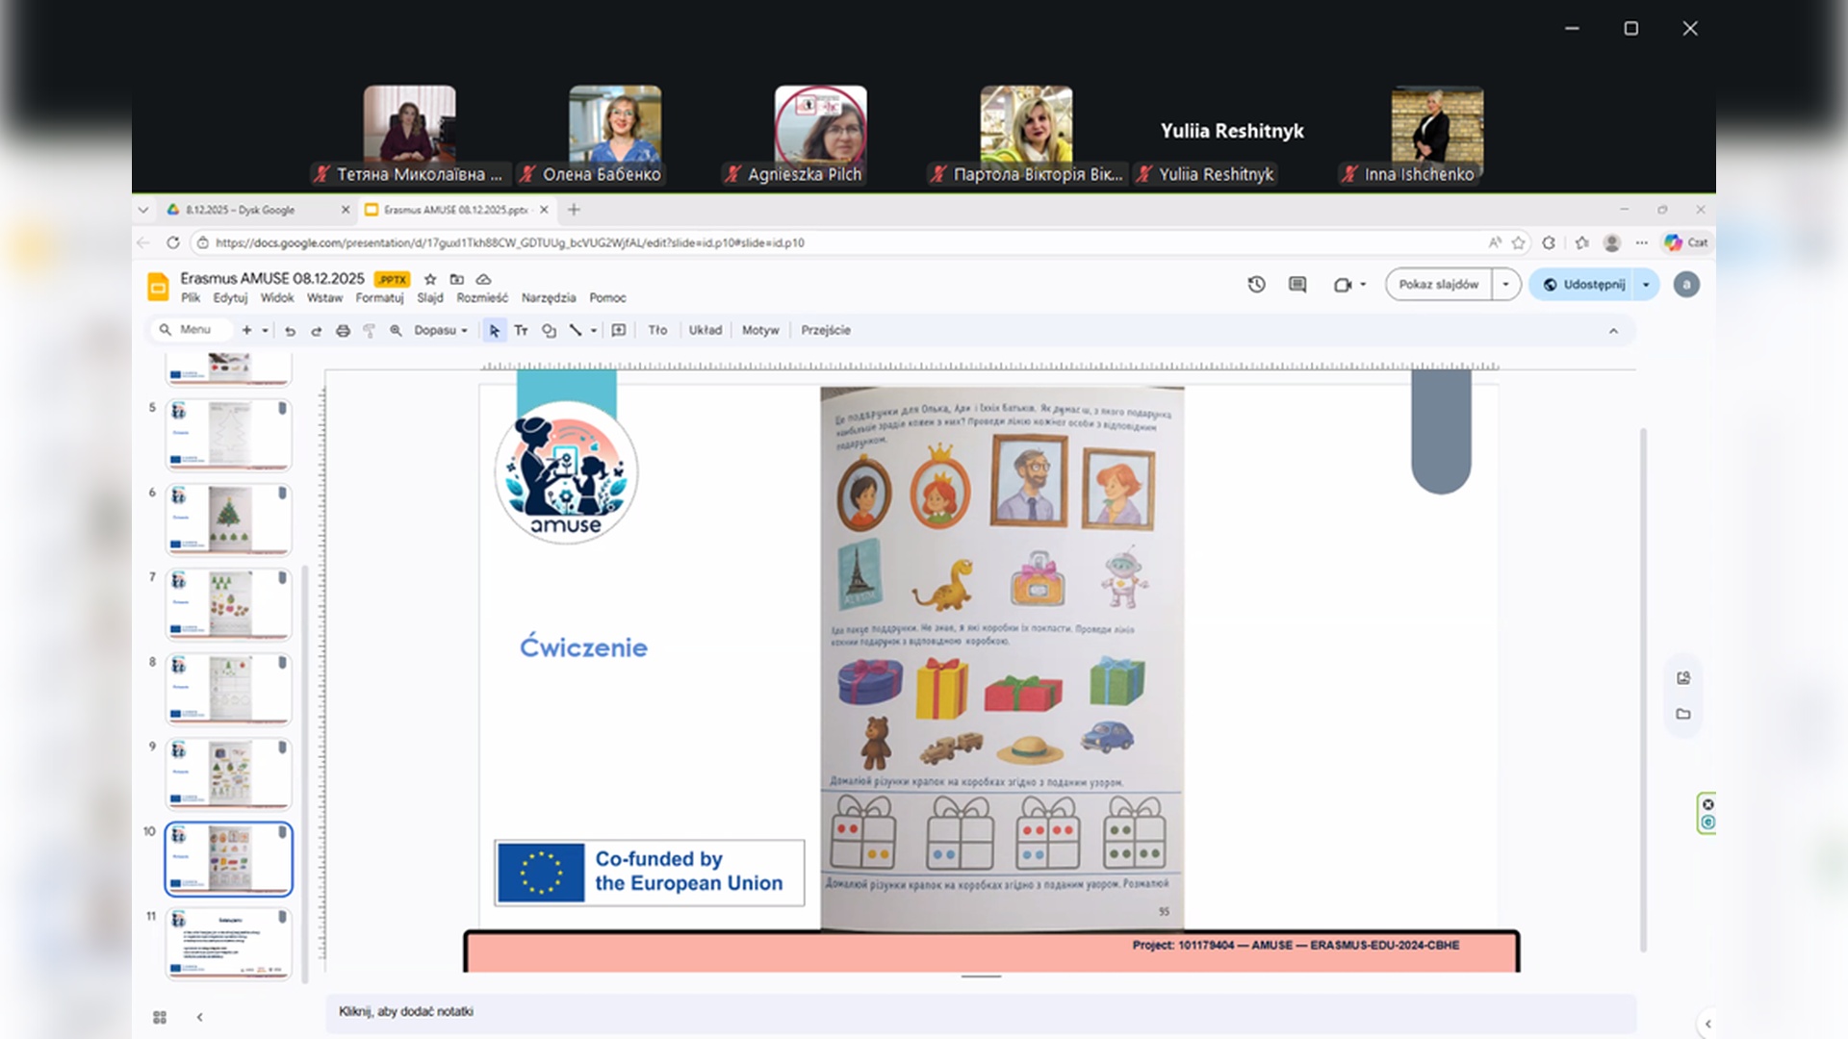Click the print icon

tap(343, 331)
